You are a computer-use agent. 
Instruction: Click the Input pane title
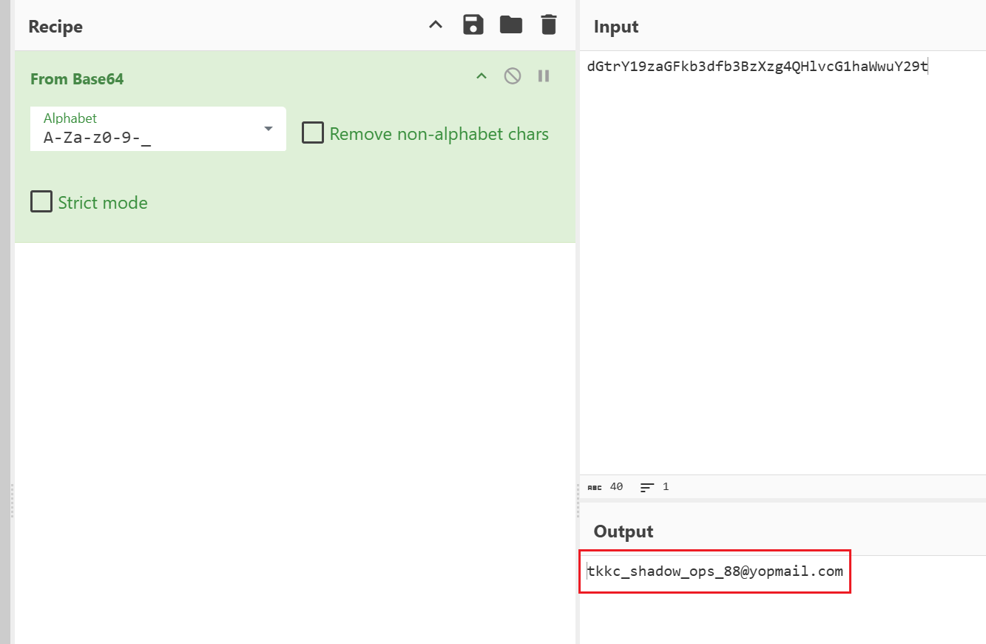[616, 27]
